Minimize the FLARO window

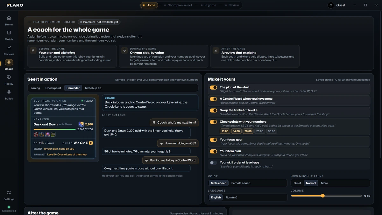(355, 5)
